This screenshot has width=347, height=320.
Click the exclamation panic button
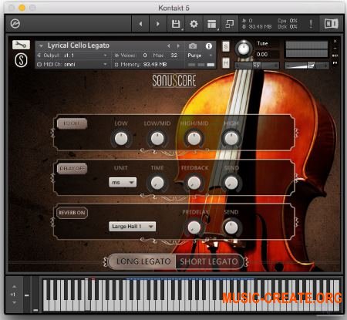(311, 24)
